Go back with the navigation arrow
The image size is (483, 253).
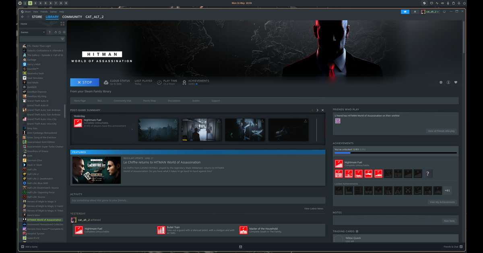[x=23, y=17]
